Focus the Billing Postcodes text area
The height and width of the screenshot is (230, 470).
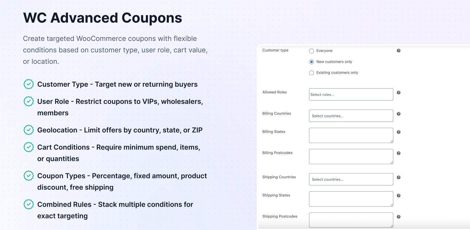tap(351, 156)
